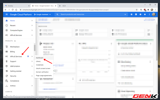The height and width of the screenshot is (100, 160).
Task: Click the Compute Engine chip icon
Action: click(7, 30)
